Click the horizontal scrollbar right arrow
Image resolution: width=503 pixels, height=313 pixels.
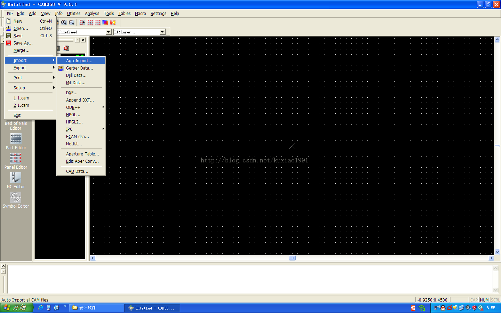[x=491, y=258]
